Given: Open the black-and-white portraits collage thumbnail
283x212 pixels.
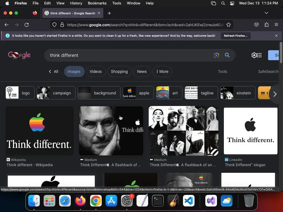Looking at the screenshot, I should (184, 131).
